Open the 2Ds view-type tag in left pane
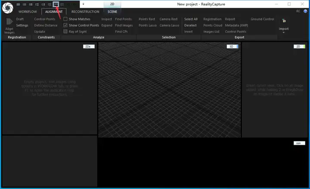The image size is (310, 189). pyautogui.click(x=89, y=46)
